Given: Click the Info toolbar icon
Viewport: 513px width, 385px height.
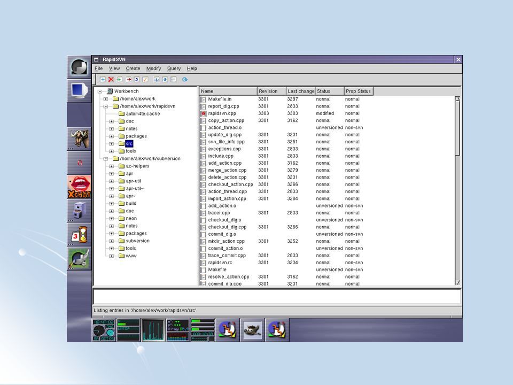Looking at the screenshot, I should [157, 80].
